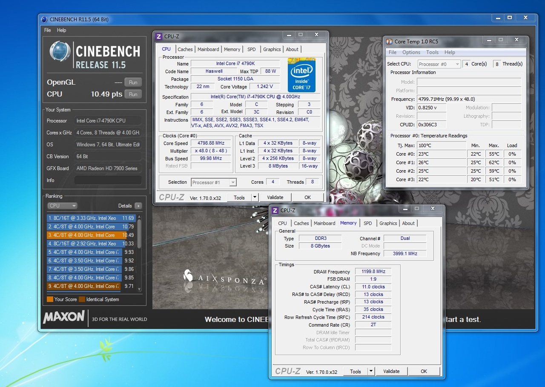Click Core Temp thermometer title bar icon
545x387 pixels.
tap(389, 41)
